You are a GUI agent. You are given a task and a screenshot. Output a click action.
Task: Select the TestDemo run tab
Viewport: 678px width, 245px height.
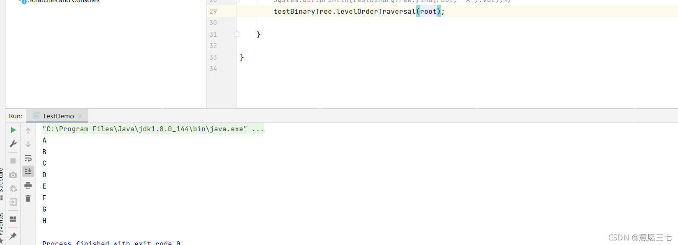click(58, 116)
